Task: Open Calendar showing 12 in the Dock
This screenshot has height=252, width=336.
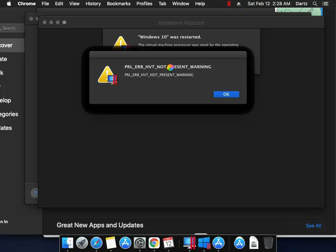Action: pos(168,243)
